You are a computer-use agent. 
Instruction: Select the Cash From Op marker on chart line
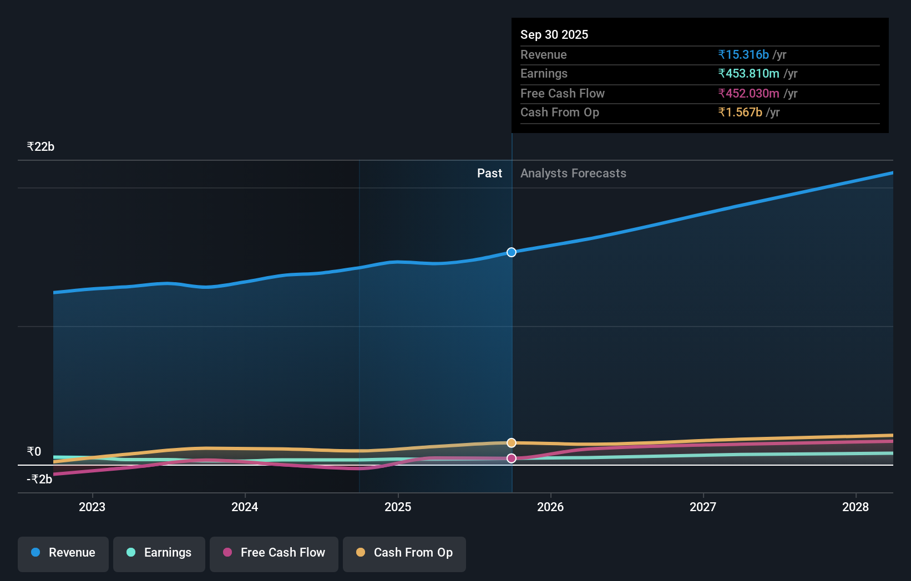tap(511, 442)
